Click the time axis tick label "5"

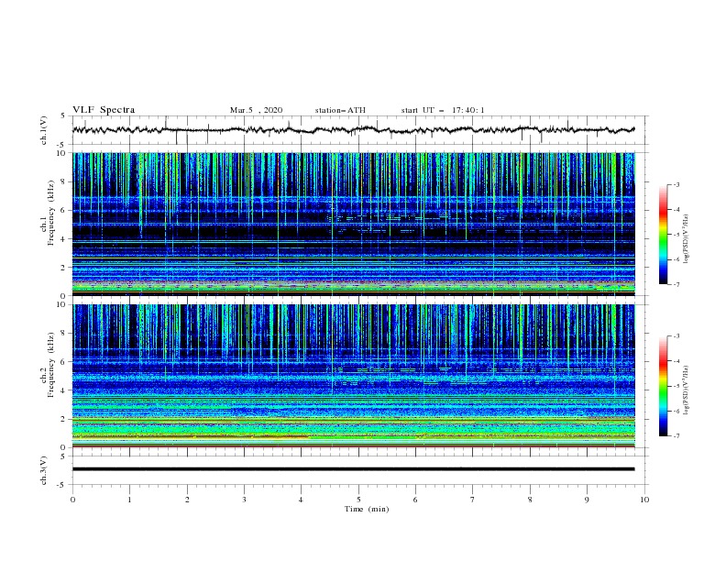pos(358,500)
